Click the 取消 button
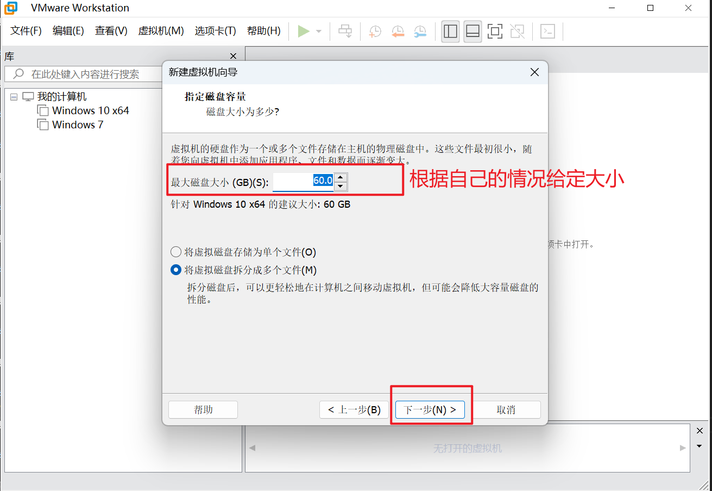 click(x=506, y=410)
